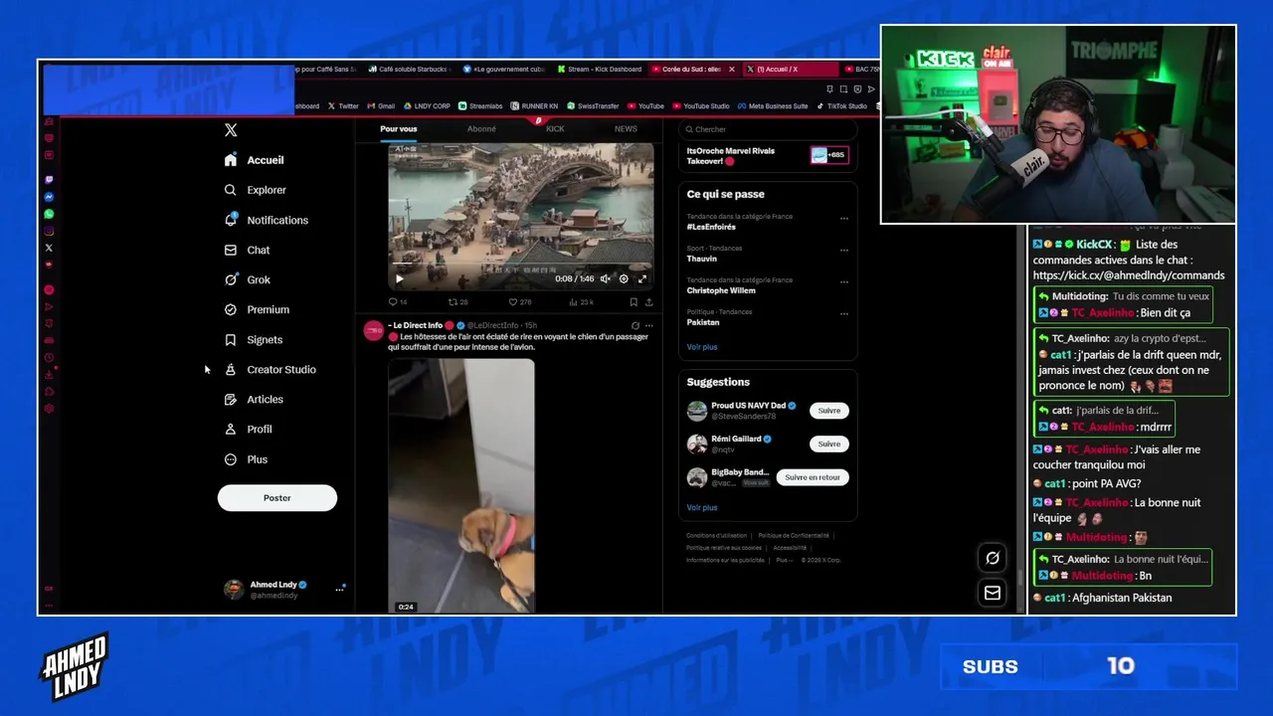The image size is (1273, 716).
Task: Go to Accueil in the sidebar
Action: [255, 160]
